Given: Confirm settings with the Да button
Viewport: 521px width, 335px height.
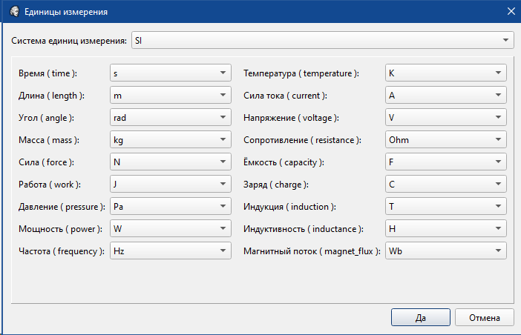Looking at the screenshot, I should [420, 317].
